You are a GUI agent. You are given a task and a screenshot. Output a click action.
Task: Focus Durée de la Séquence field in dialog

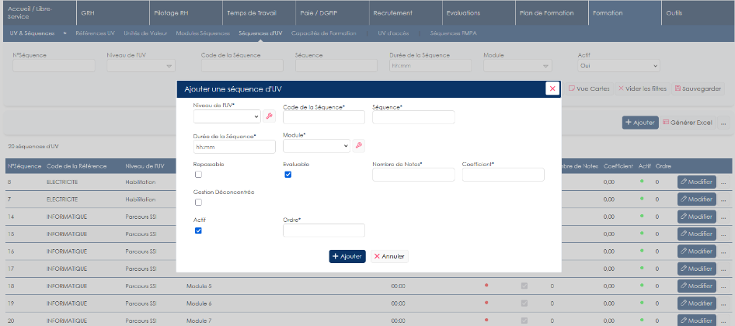tap(235, 147)
